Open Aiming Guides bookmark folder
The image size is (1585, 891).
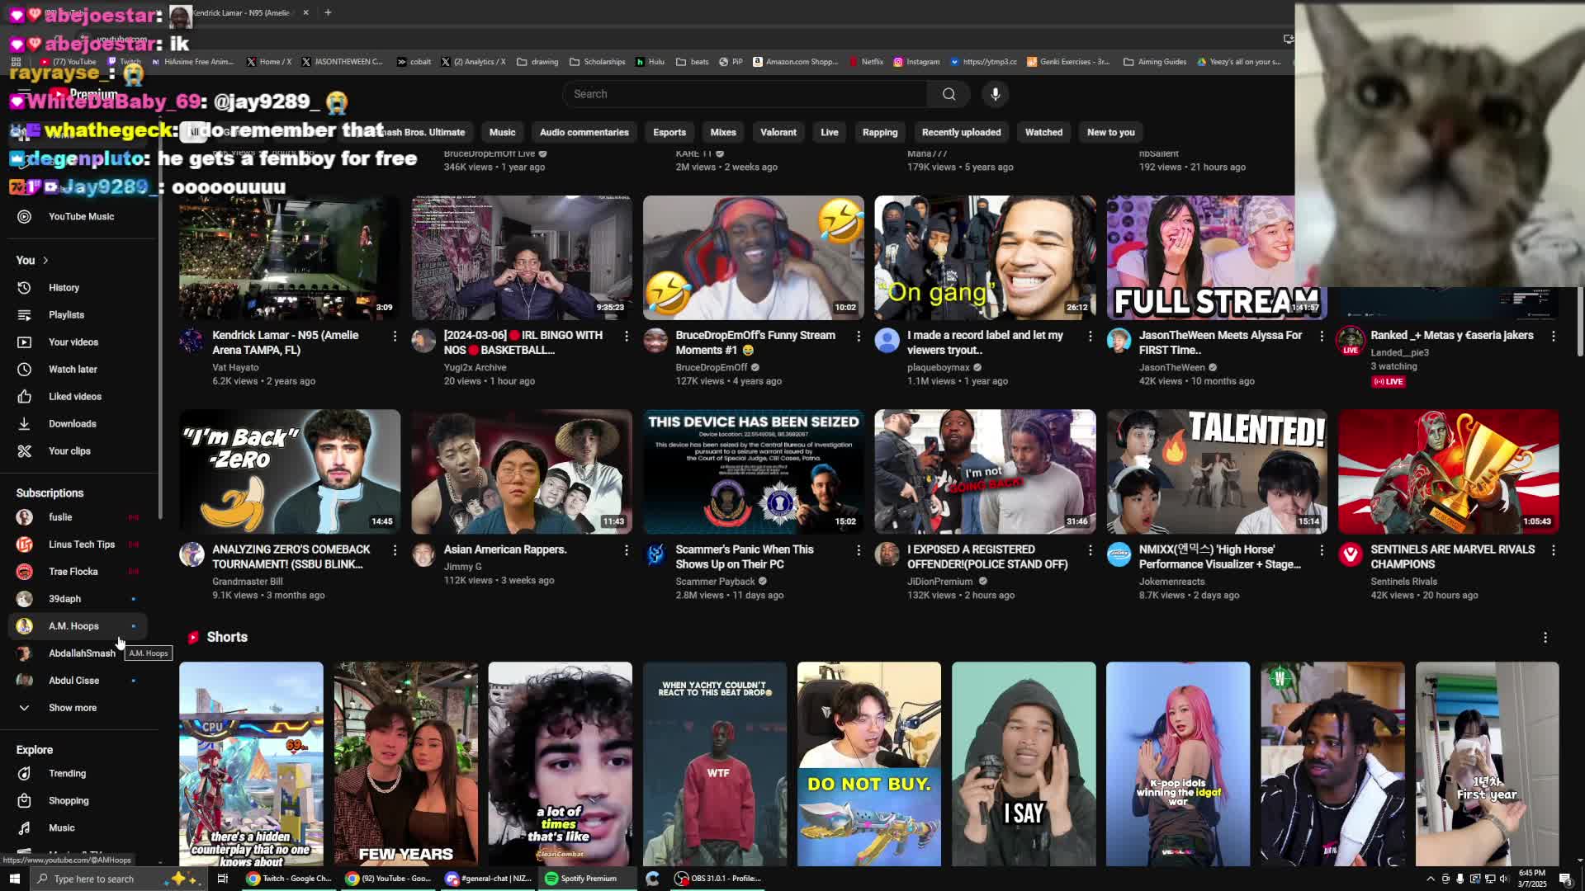tap(1155, 62)
